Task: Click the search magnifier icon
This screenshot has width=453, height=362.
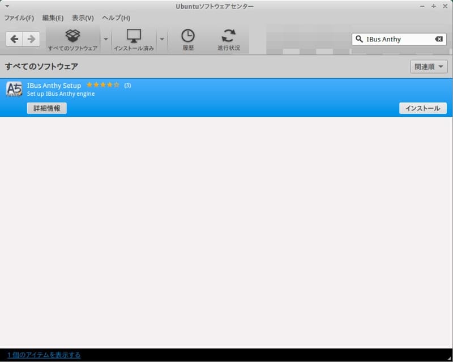Action: (x=359, y=39)
